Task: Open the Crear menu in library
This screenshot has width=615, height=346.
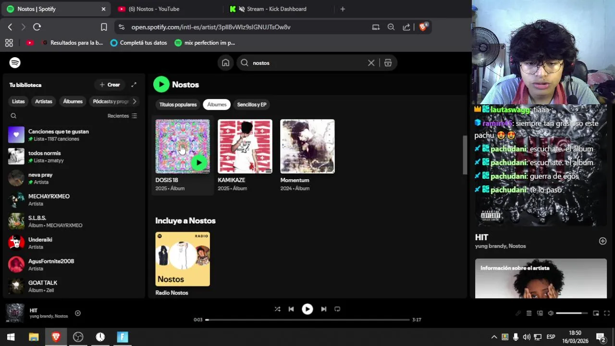Action: pos(110,85)
